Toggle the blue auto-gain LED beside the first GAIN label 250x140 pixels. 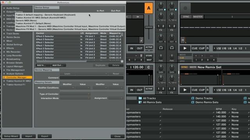click(165, 10)
